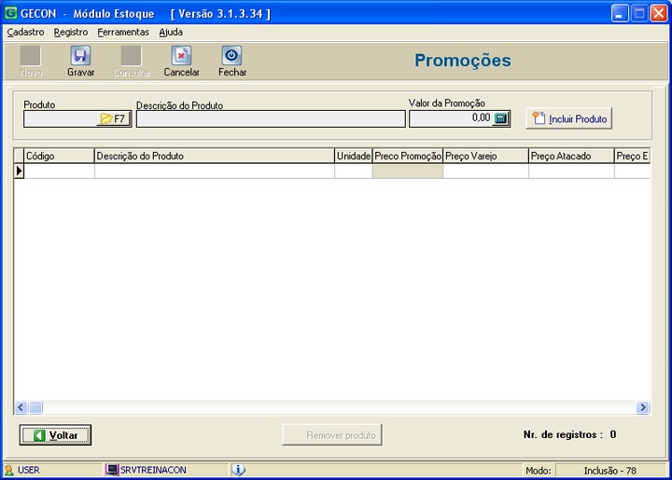Minimize the GECON window
The image size is (672, 480).
620,13
